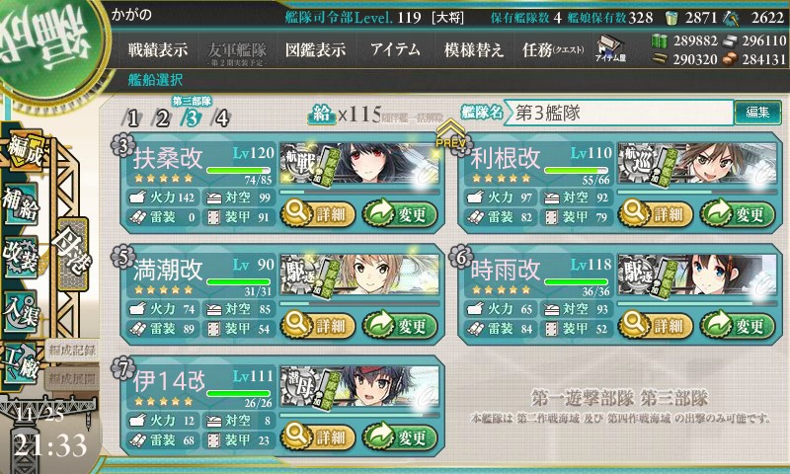Screen dimensions: 790x474
Task: Click the 給 resupply-all icon
Action: point(322,115)
